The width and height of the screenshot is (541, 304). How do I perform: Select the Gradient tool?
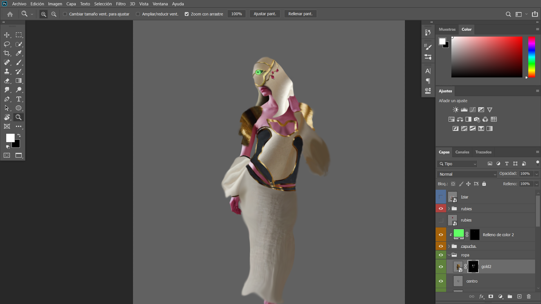19,81
